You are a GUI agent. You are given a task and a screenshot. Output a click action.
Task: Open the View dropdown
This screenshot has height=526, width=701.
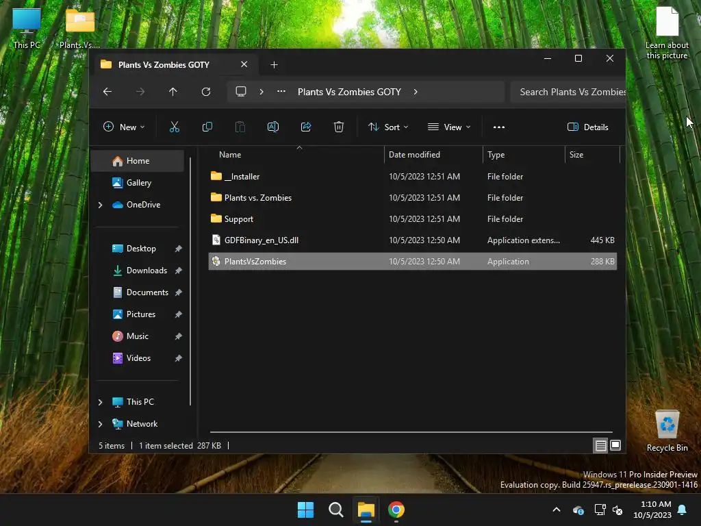[449, 127]
